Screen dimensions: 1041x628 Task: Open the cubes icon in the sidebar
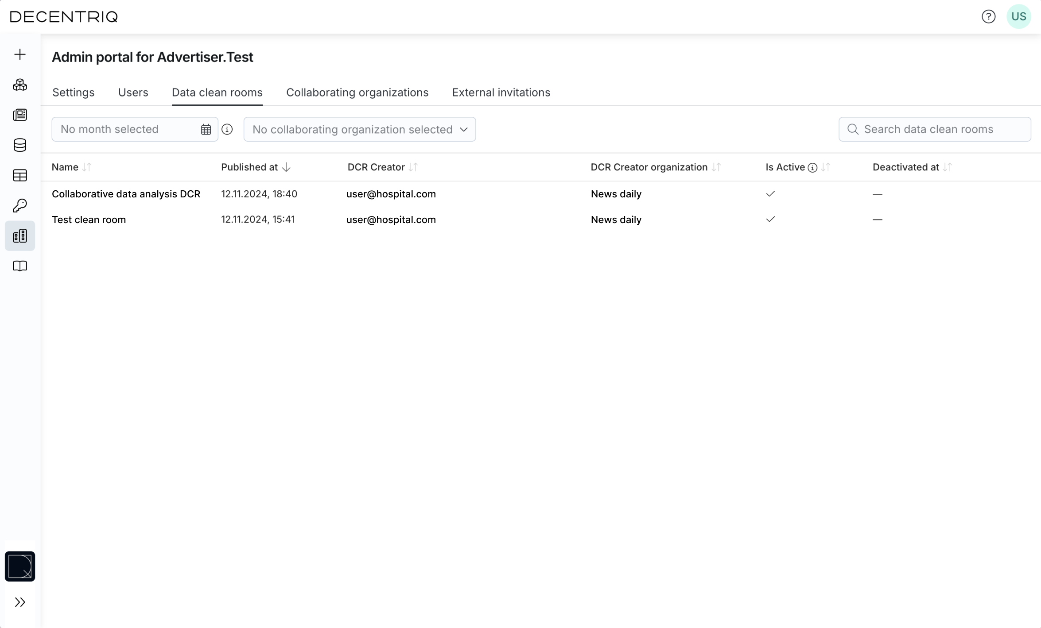click(x=20, y=85)
